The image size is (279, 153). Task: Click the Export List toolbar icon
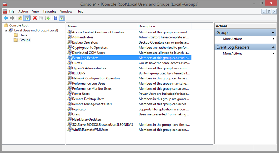[47, 18]
